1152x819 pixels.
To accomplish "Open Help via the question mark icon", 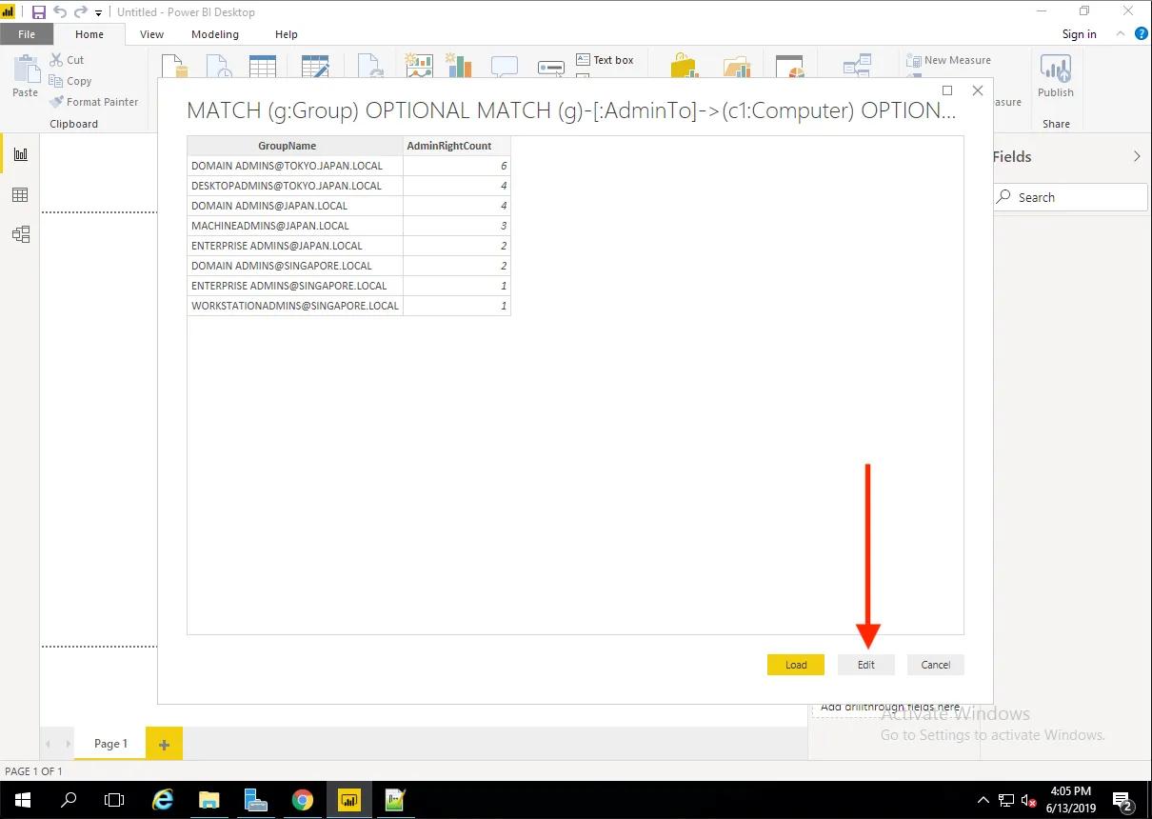I will 1142,33.
